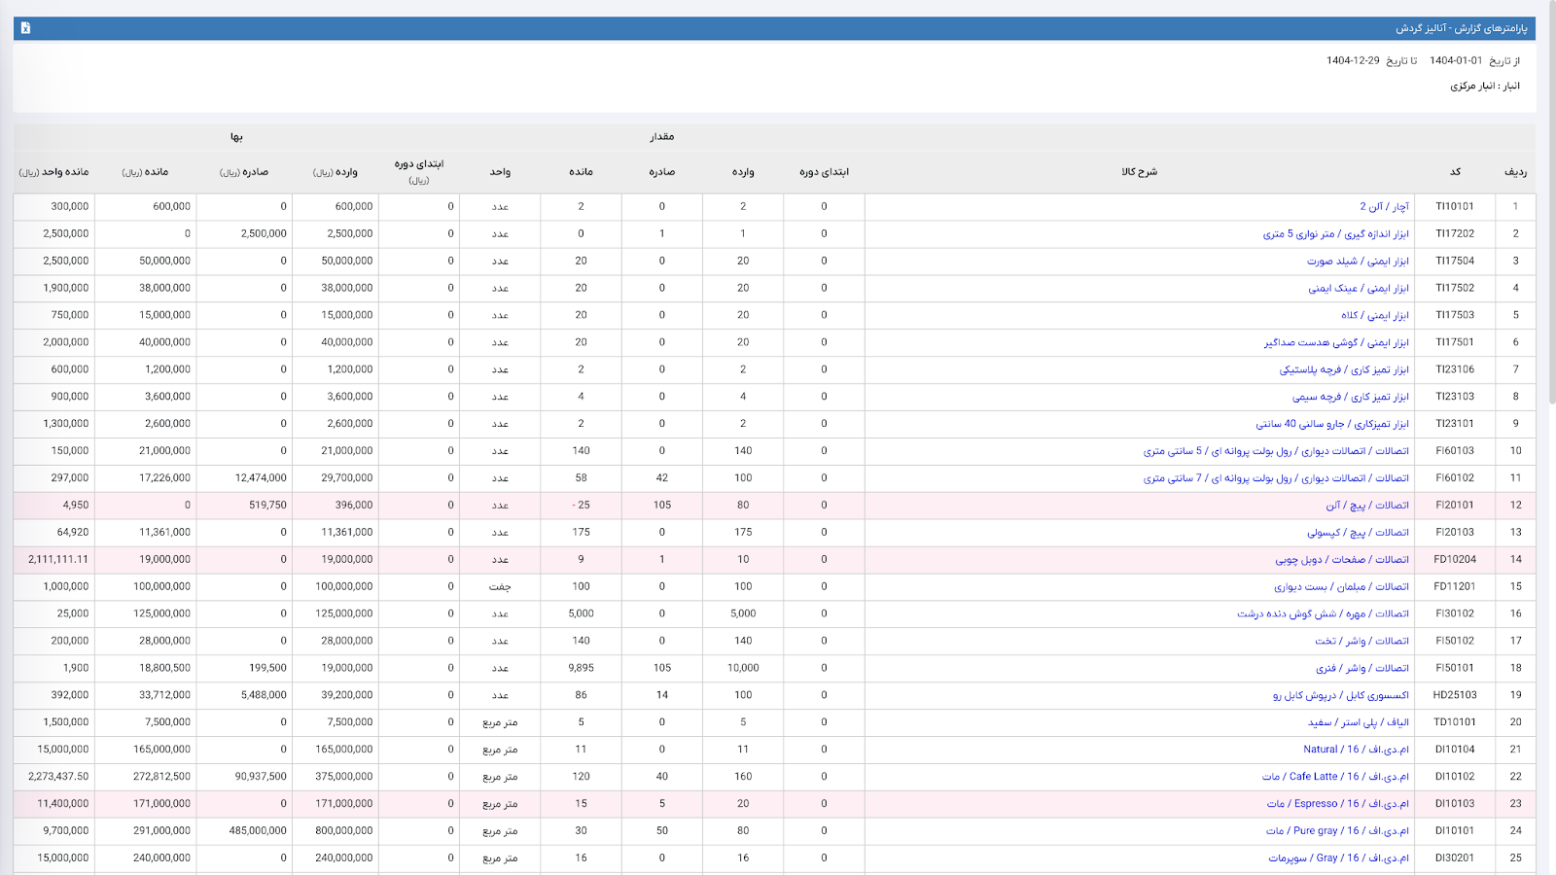
Task: Click the 'کد' column header
Action: [1455, 172]
